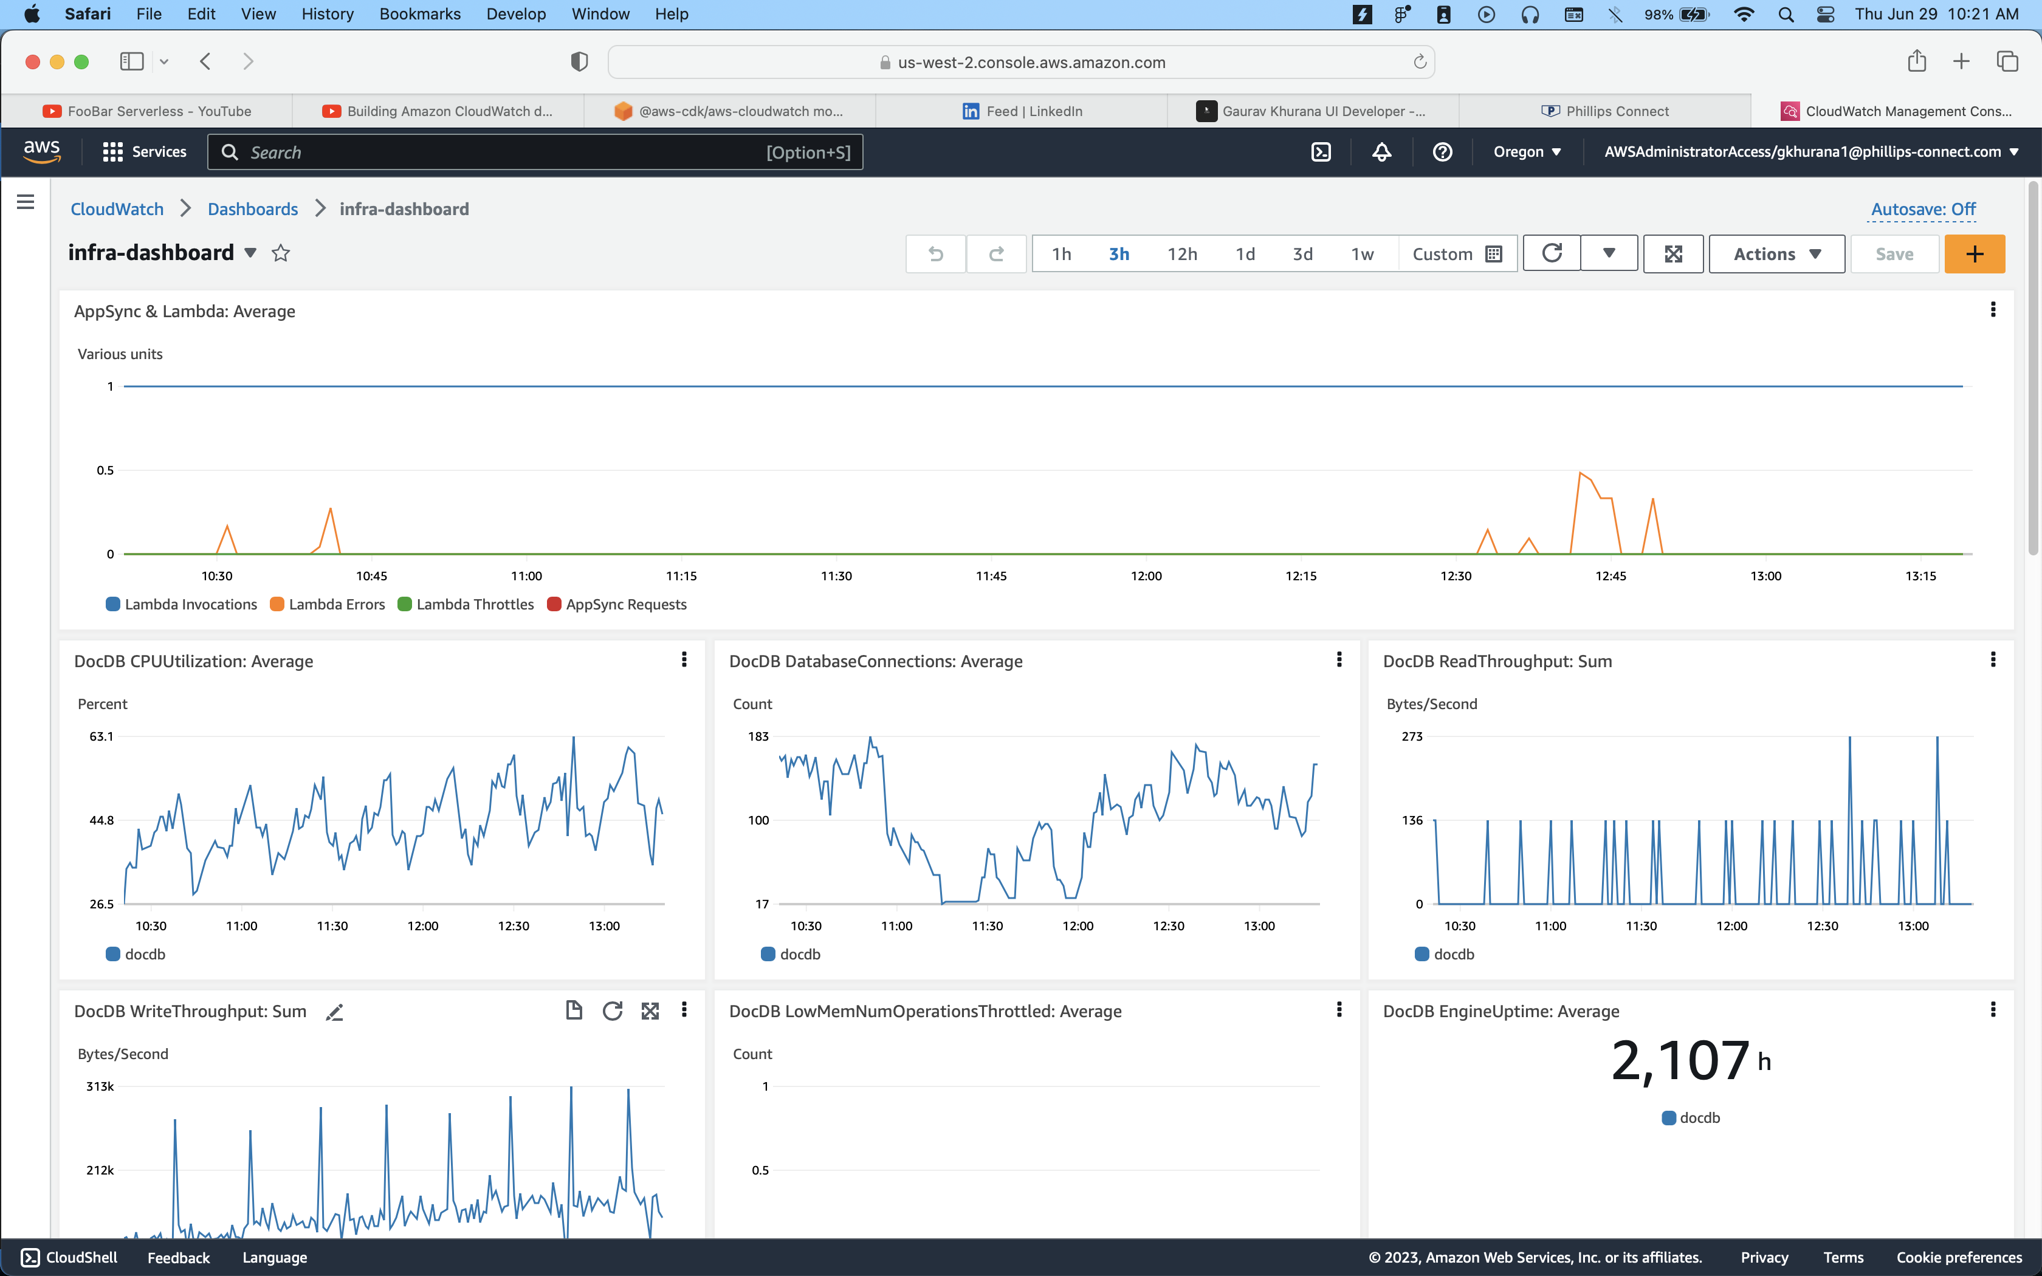Open DocDB DatabaseConnections widget options menu

click(x=1339, y=659)
